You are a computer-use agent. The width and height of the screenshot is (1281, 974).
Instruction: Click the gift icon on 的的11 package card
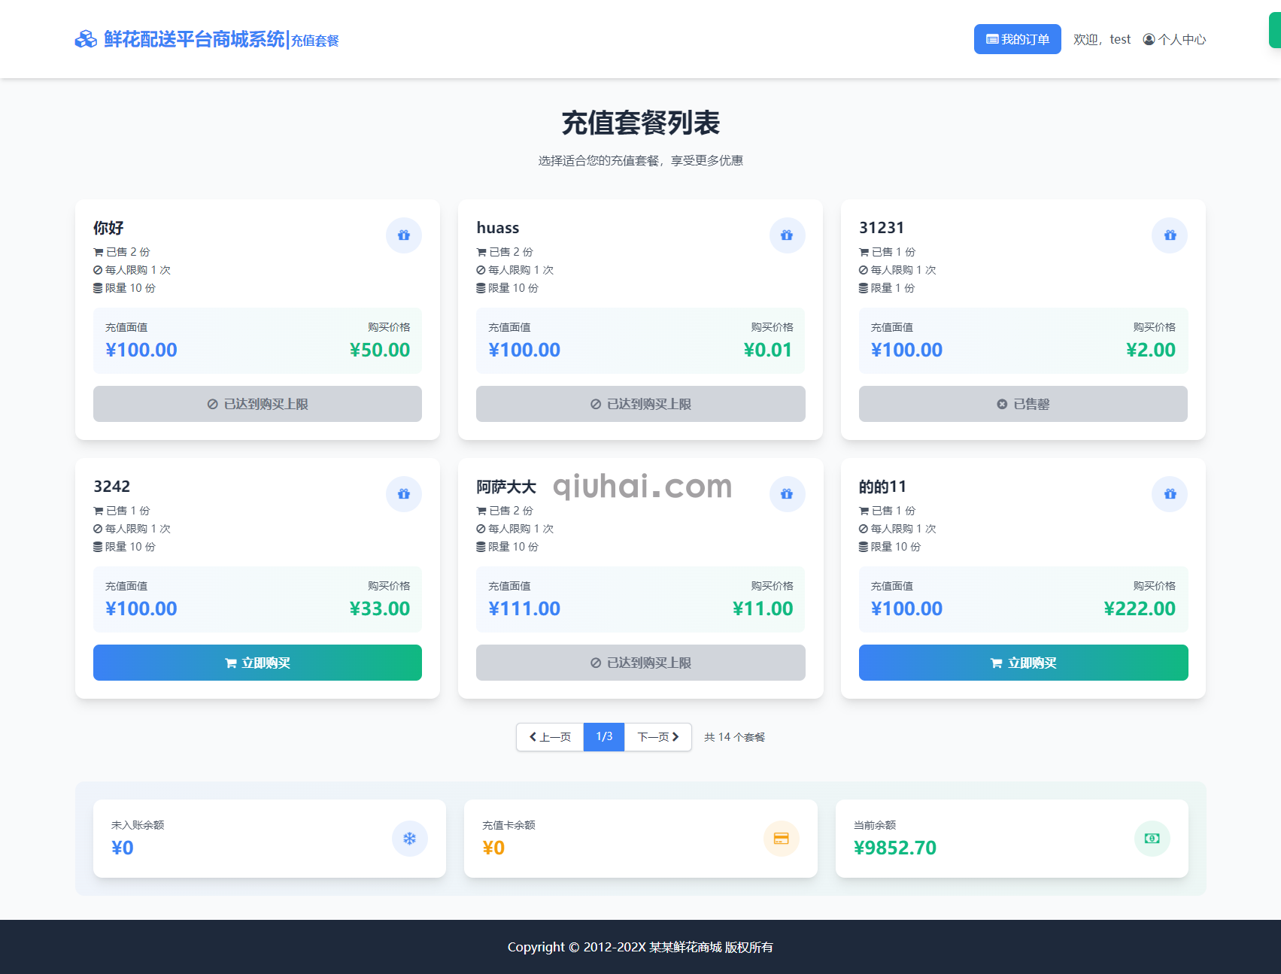[1170, 494]
